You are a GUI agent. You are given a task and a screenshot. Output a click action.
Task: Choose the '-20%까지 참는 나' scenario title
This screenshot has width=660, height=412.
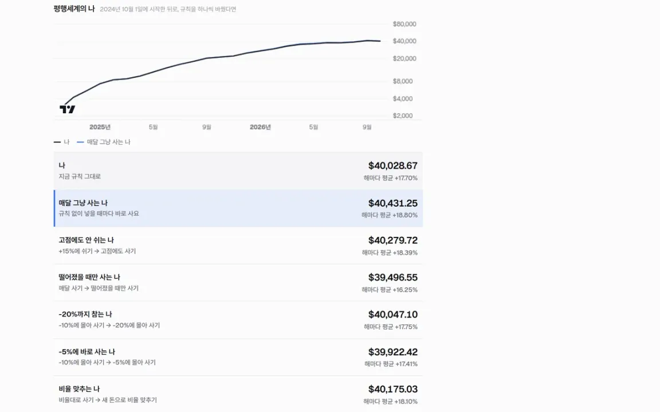pyautogui.click(x=85, y=314)
